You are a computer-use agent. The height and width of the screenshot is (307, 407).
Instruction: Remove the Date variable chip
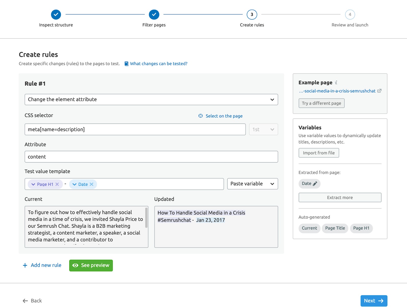(x=92, y=184)
